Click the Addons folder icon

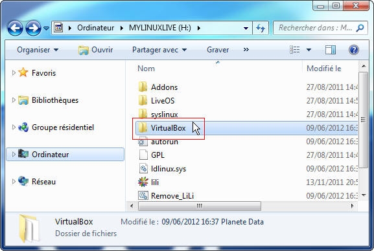coord(143,87)
